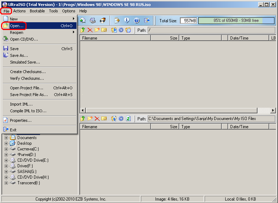
Task: Choose Open Project File... menu entry
Action: click(x=40, y=88)
